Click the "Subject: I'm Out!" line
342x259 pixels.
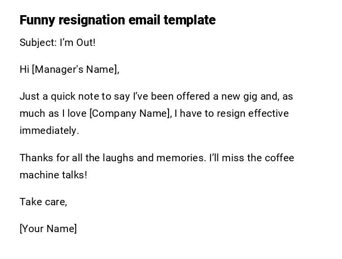pyautogui.click(x=57, y=43)
